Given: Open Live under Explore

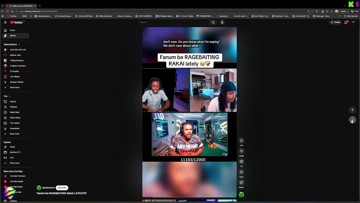Looking at the screenshot, I should pyautogui.click(x=12, y=158).
